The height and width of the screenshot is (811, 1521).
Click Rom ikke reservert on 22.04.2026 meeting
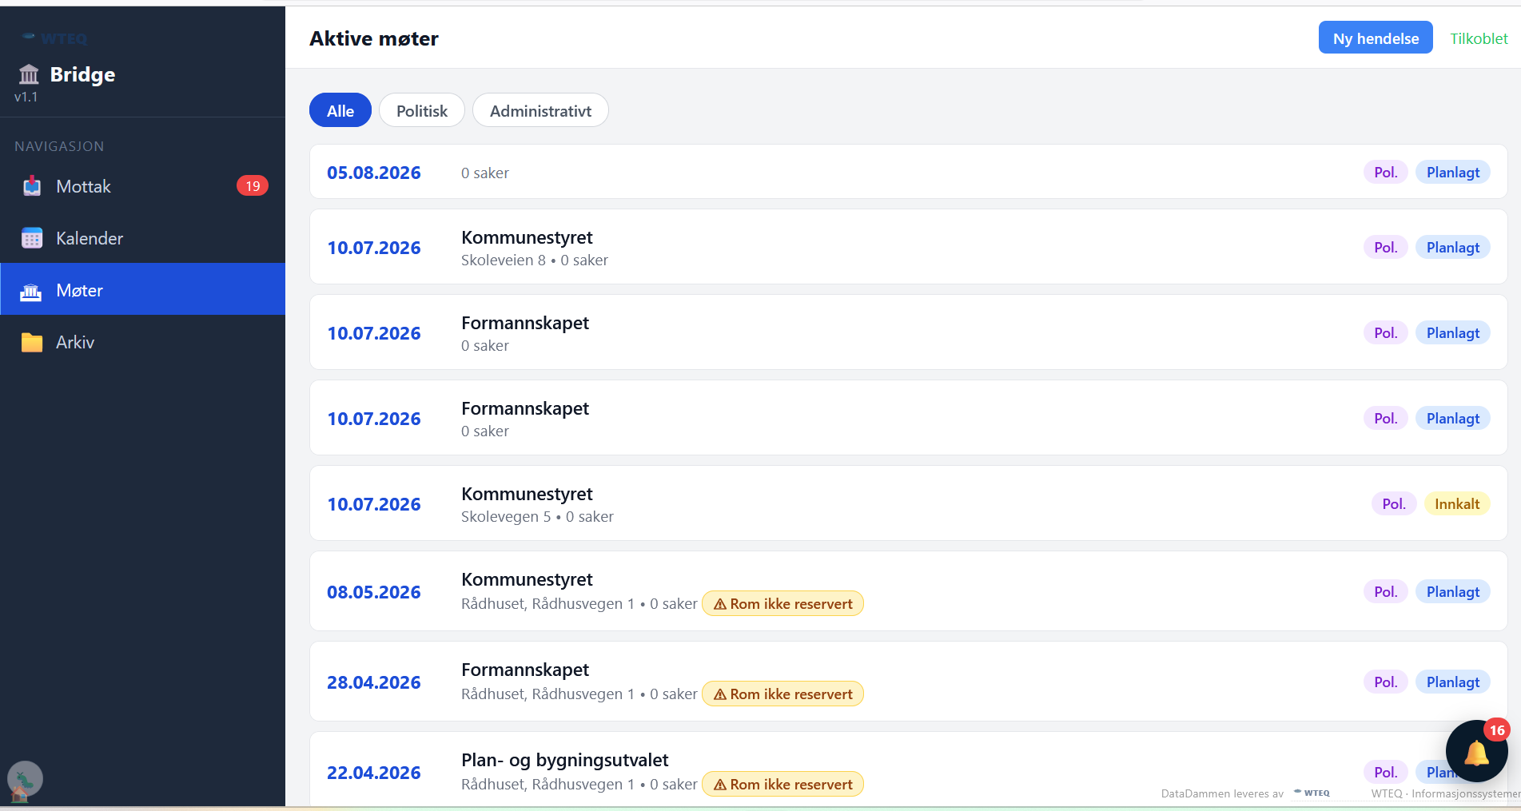[782, 785]
